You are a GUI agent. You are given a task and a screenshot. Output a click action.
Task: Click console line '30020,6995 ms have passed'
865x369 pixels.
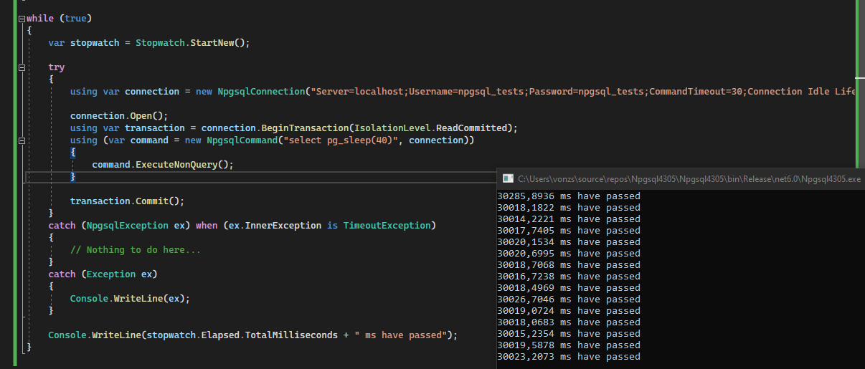[569, 253]
